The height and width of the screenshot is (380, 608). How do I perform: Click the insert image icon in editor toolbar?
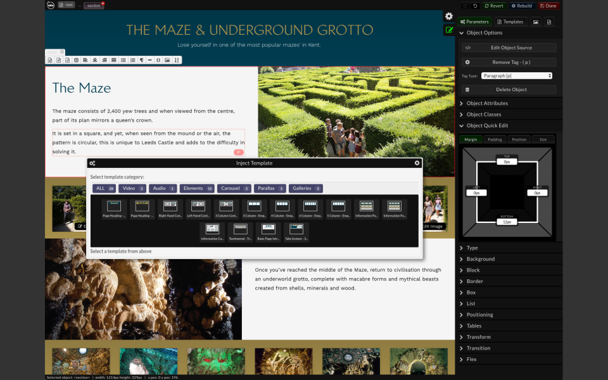tap(167, 60)
